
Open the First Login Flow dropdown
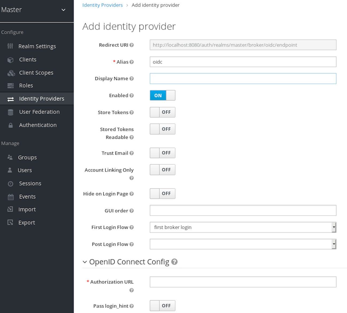pos(243,227)
